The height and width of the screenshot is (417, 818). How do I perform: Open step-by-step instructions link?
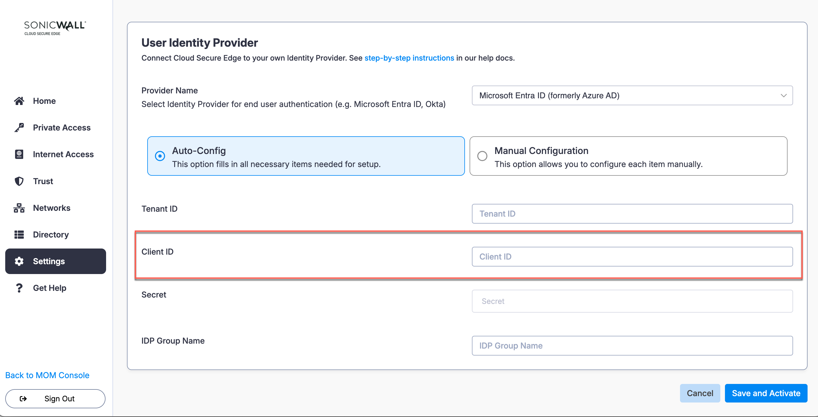coord(409,58)
